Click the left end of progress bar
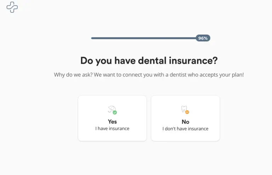The image size is (272, 175). click(x=92, y=38)
